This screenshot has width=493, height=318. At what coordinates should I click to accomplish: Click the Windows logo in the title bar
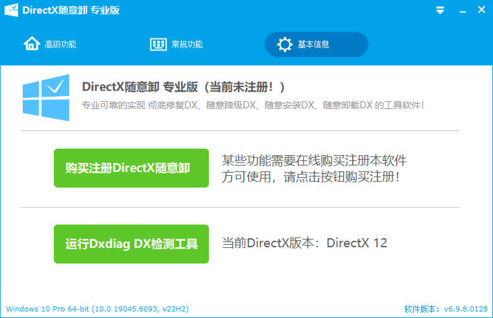click(11, 10)
